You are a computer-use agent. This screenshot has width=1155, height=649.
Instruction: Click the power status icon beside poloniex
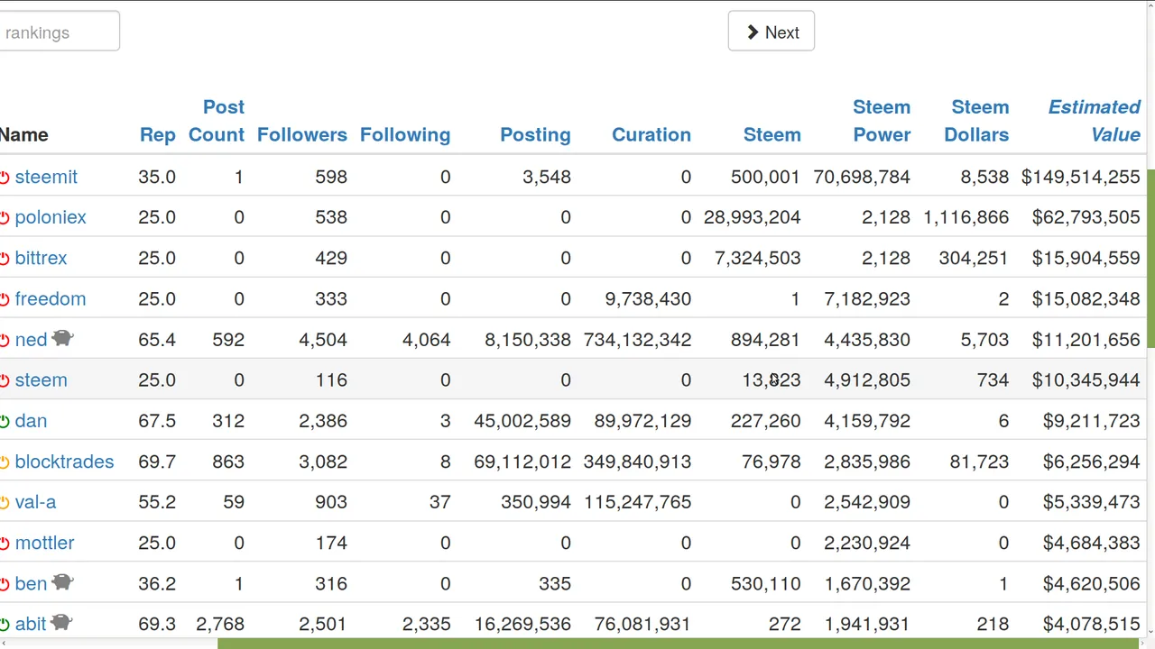[4, 218]
